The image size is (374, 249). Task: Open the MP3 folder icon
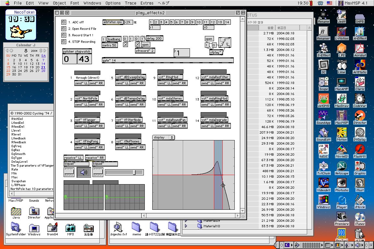70,228
